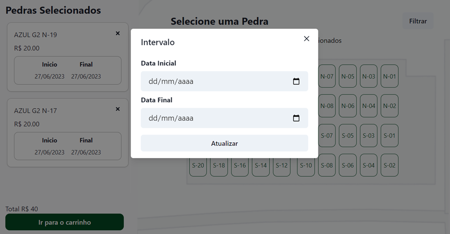This screenshot has height=234, width=450.
Task: Pick stone N-04 on the map
Action: coord(369,106)
